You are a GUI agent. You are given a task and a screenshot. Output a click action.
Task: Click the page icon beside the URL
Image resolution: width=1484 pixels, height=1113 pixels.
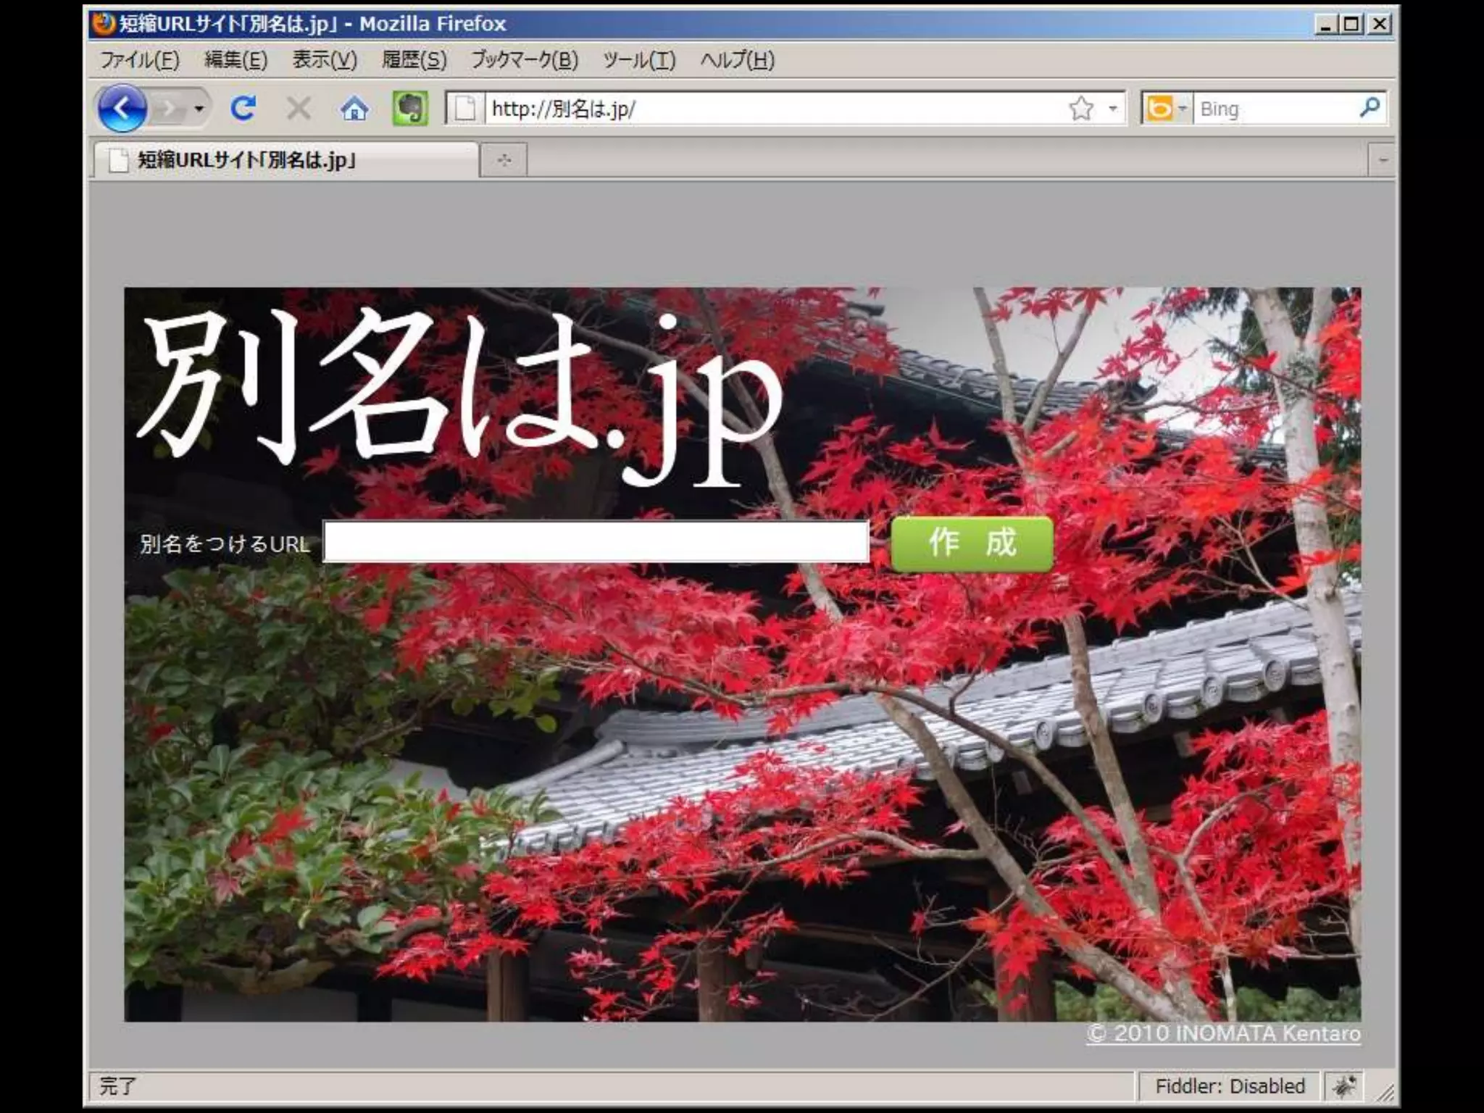[465, 109]
